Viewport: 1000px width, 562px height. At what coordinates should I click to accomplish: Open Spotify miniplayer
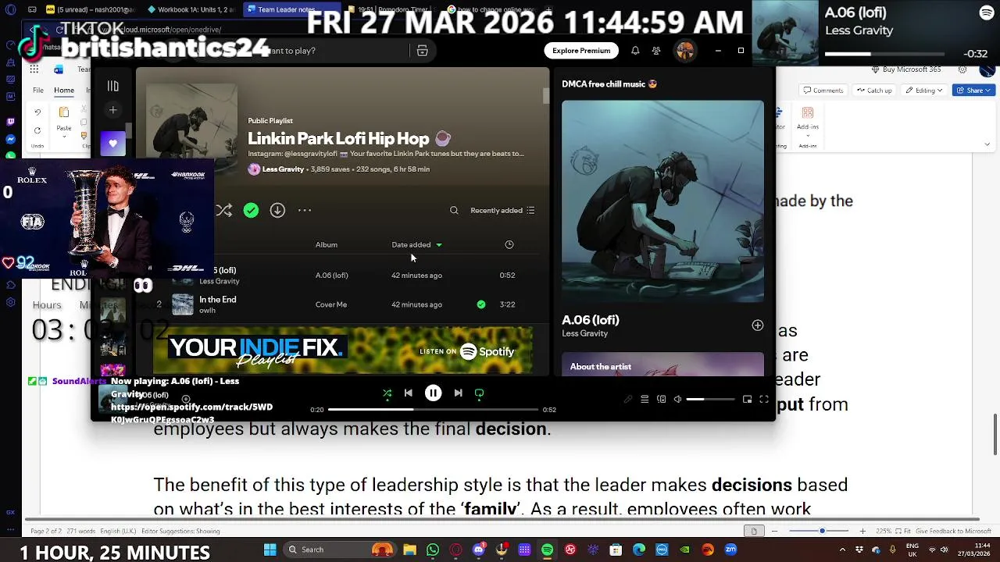pyautogui.click(x=747, y=400)
